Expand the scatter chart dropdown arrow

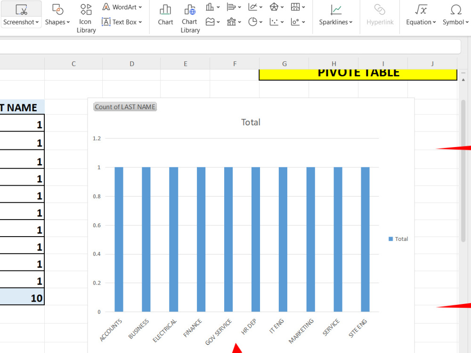click(x=282, y=22)
